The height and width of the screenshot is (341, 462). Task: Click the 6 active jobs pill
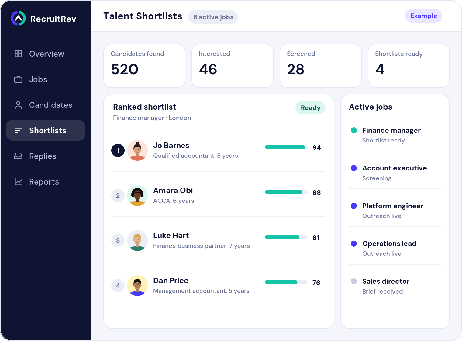[x=213, y=17]
